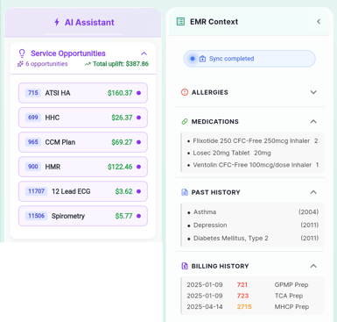Click the Losec 20mg Tablet medication entry
Viewport: 337px width, 322px height.
229,153
